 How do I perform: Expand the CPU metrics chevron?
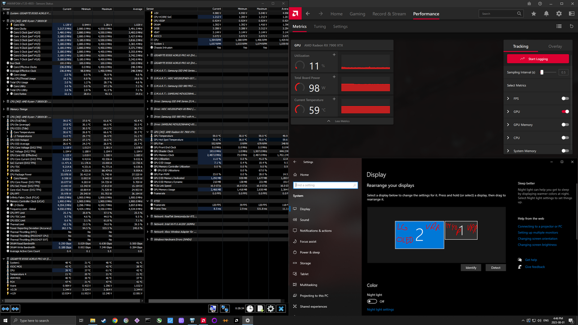coord(508,138)
